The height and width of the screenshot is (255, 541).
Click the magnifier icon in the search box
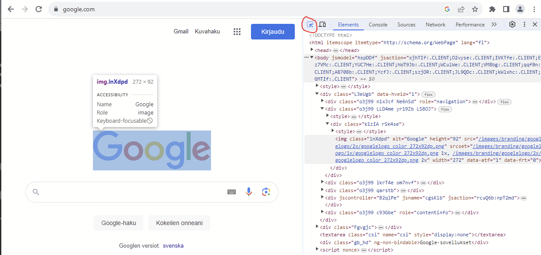click(x=36, y=192)
